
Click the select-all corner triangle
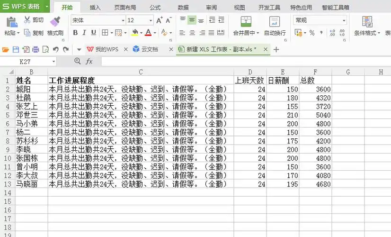coord(11,72)
